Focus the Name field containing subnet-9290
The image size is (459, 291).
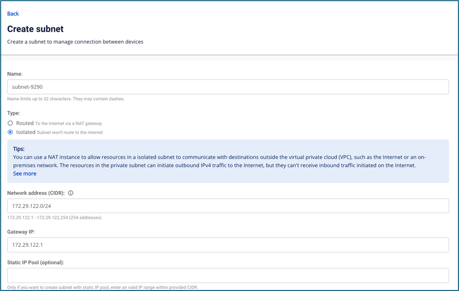pos(228,87)
